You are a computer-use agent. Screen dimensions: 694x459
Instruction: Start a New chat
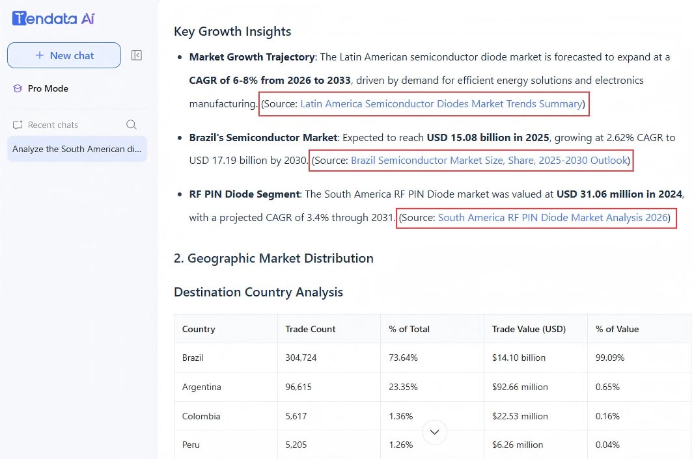tap(64, 55)
